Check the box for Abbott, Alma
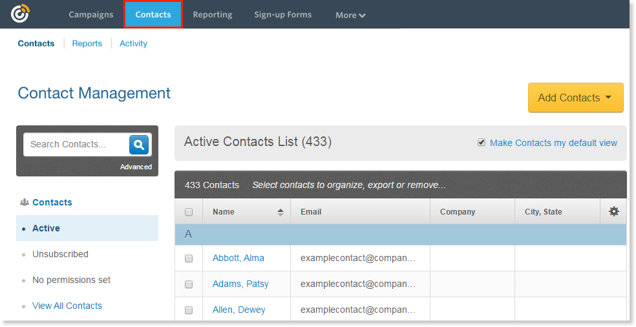 [x=189, y=258]
